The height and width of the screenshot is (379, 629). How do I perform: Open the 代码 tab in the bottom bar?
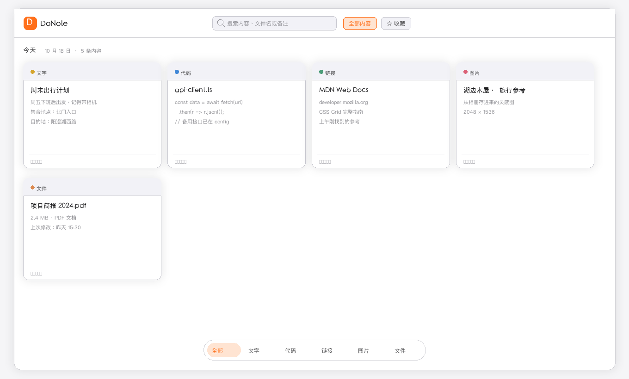tap(290, 350)
